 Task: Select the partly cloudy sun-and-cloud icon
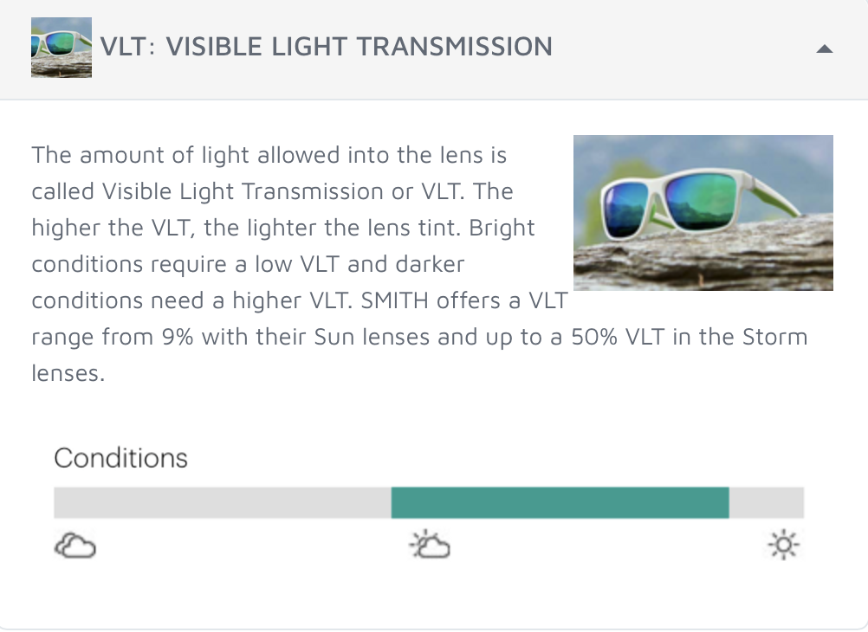click(430, 545)
